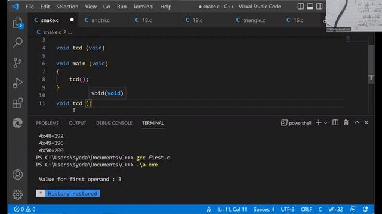Switch to the OUTPUT panel tab
This screenshot has height=214, width=382.
[x=77, y=123]
